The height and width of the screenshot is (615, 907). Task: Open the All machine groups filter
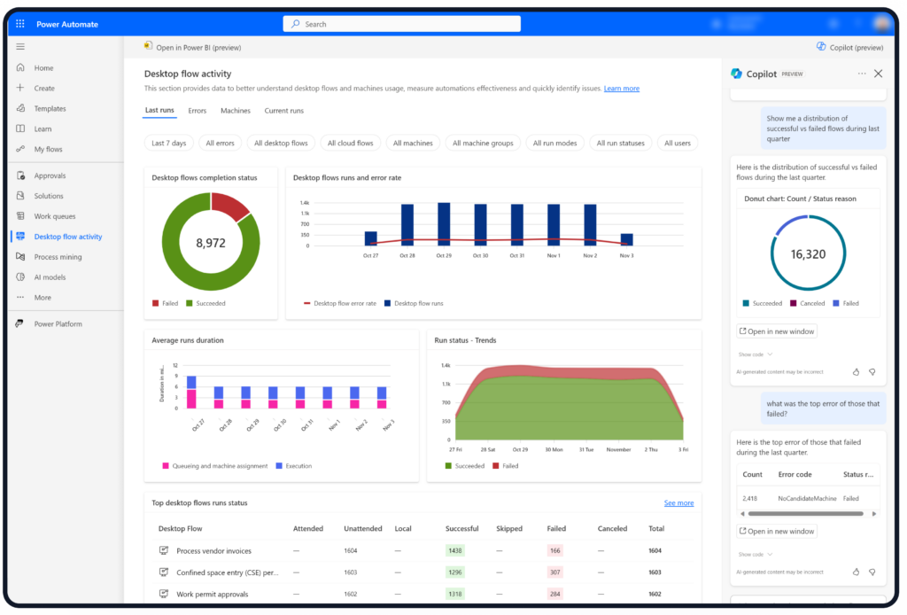tap(483, 143)
